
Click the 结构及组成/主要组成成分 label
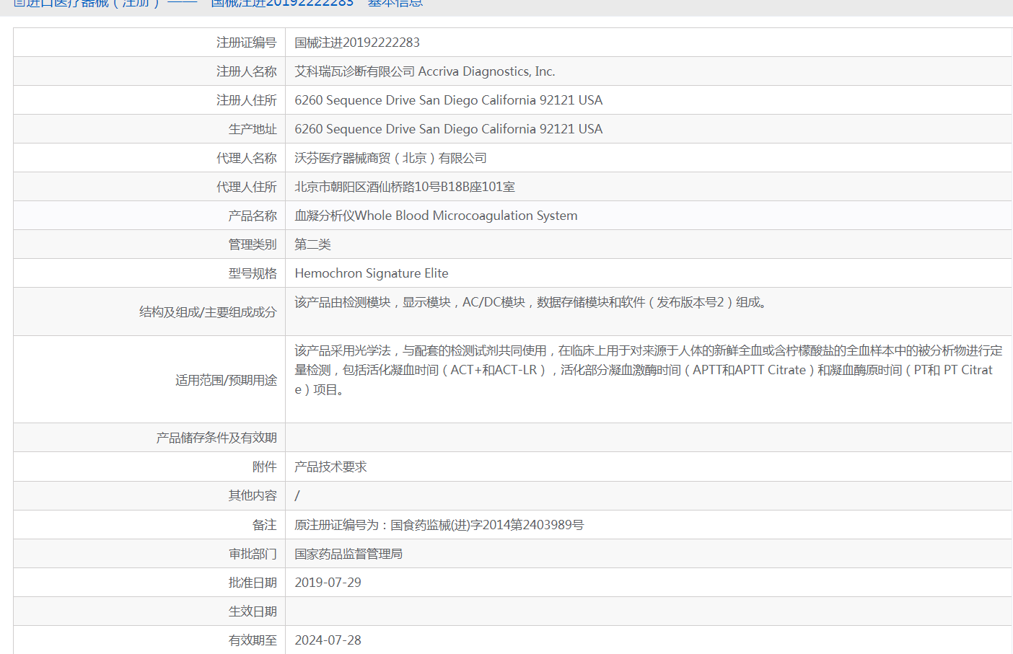[208, 312]
